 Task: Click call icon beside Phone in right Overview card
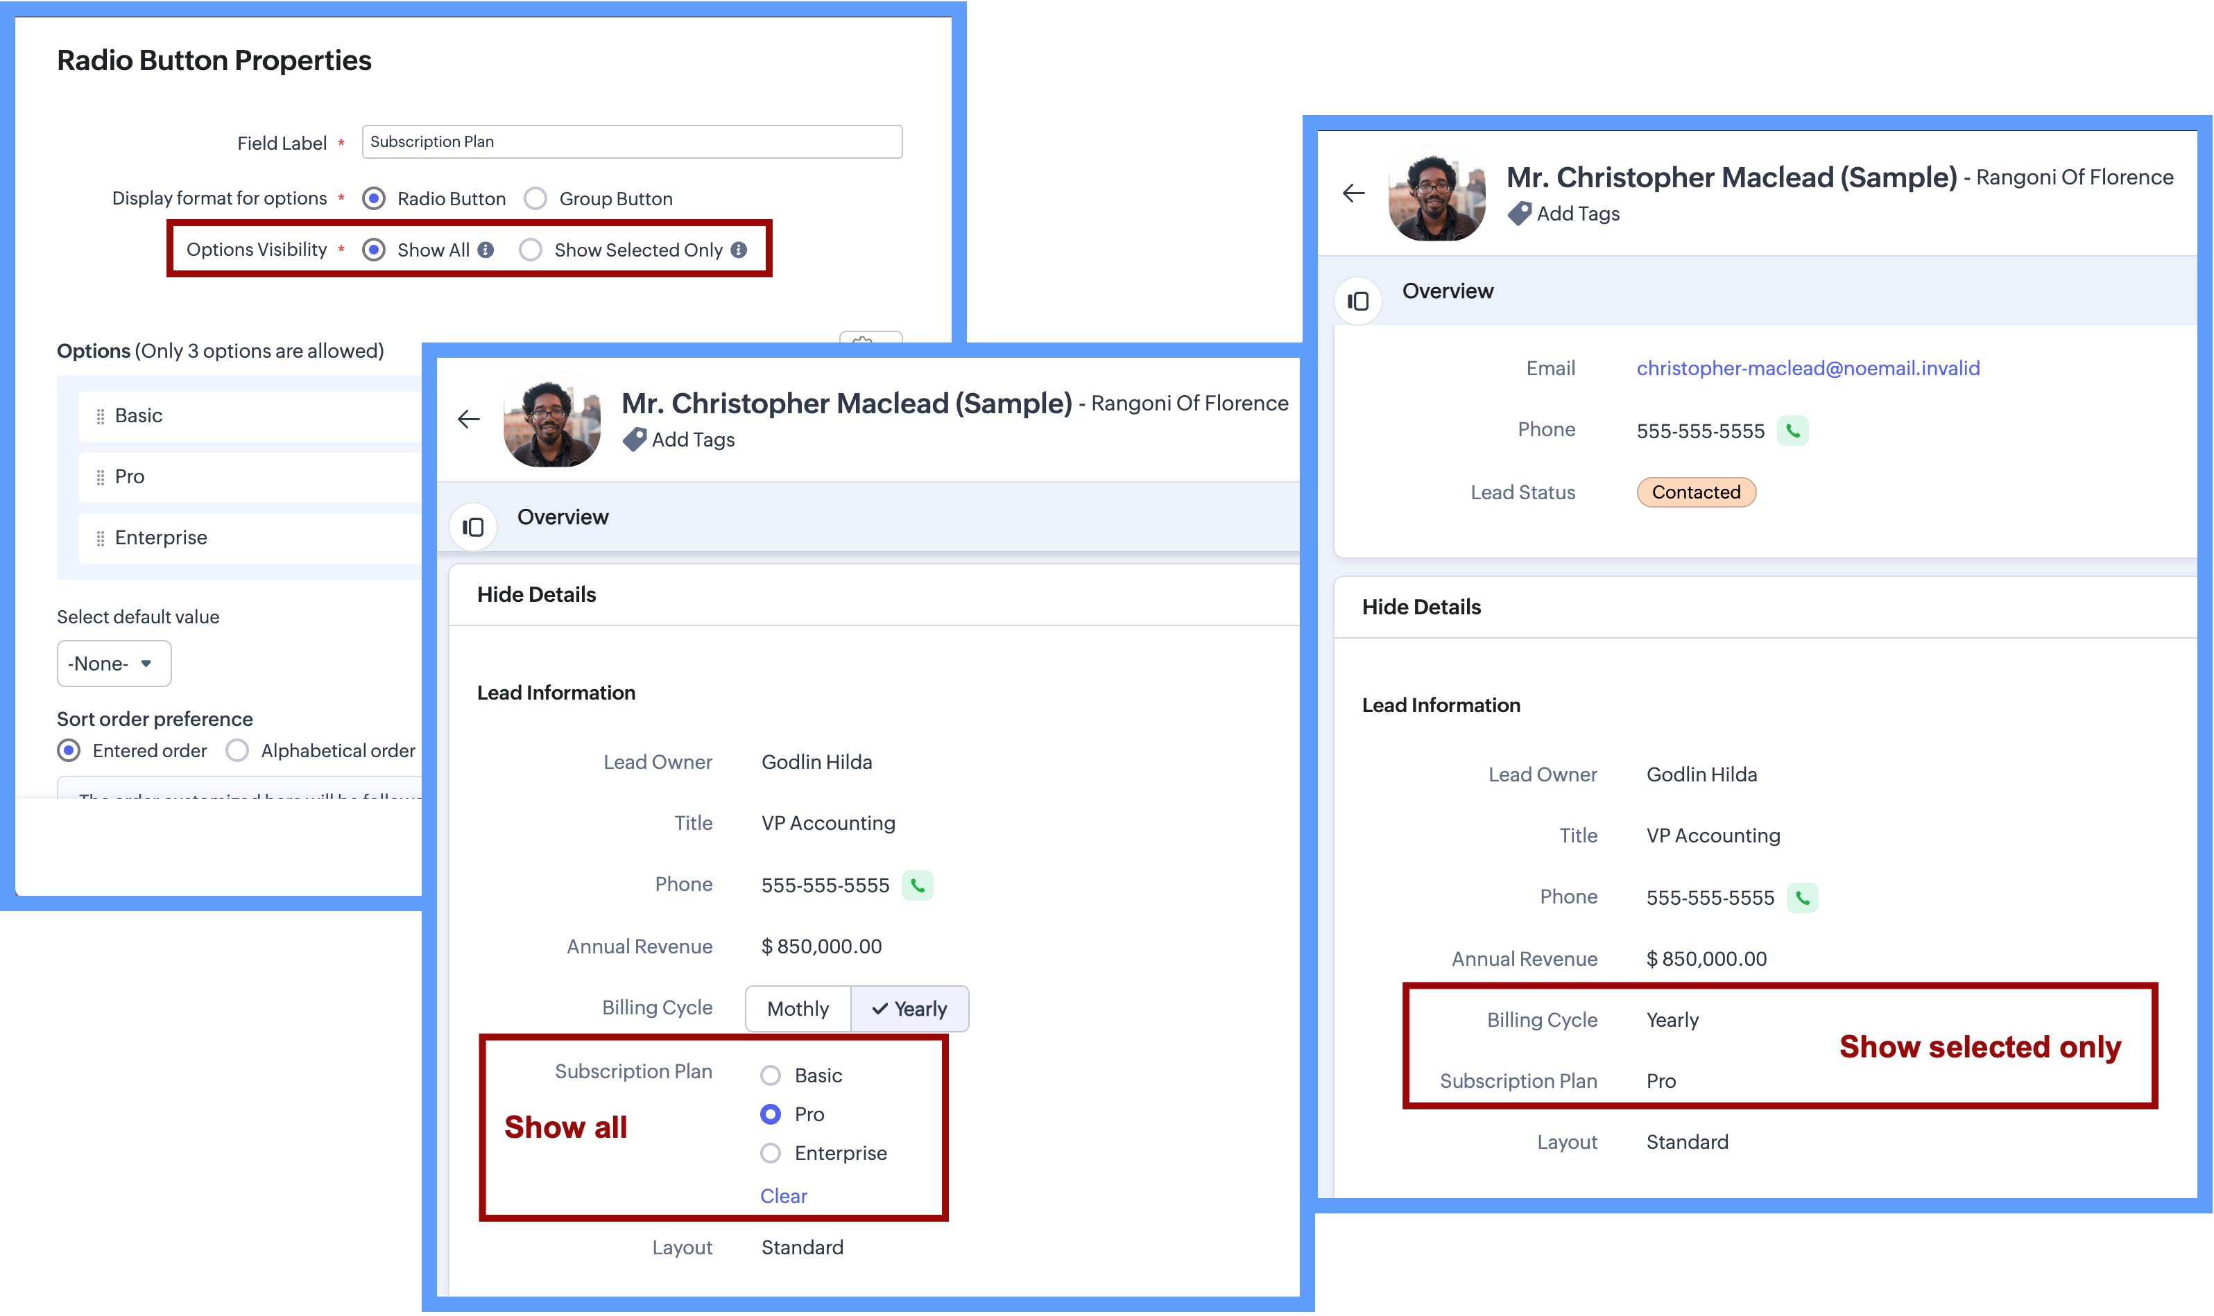[1793, 431]
